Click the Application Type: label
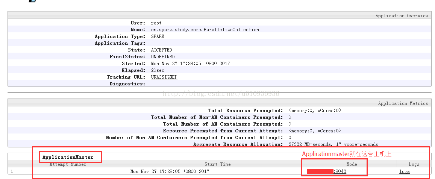Image resolution: width=435 pixels, height=179 pixels. pos(120,36)
